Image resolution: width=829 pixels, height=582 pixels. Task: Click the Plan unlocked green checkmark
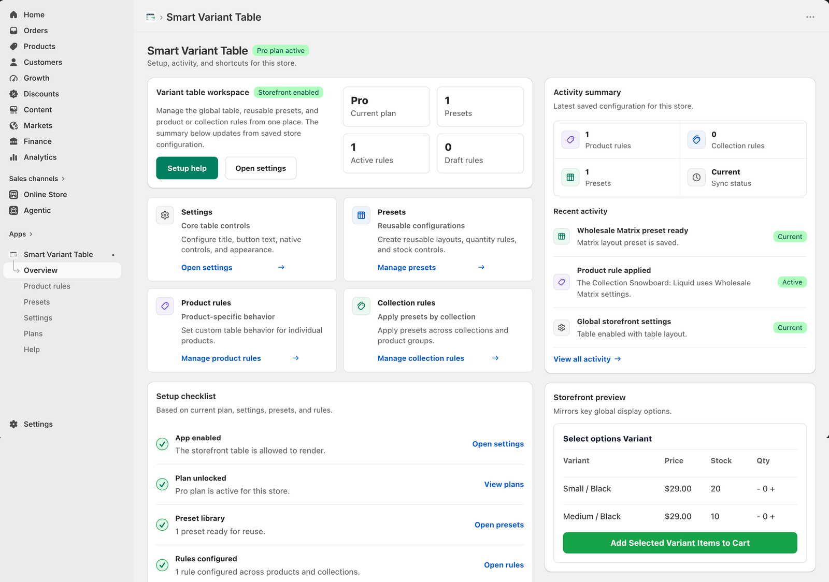162,485
